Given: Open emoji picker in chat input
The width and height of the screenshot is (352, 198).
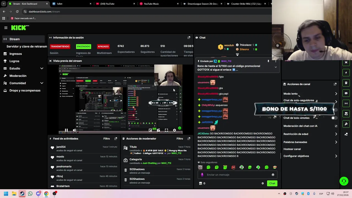Looking at the screenshot, I should pos(273,175).
